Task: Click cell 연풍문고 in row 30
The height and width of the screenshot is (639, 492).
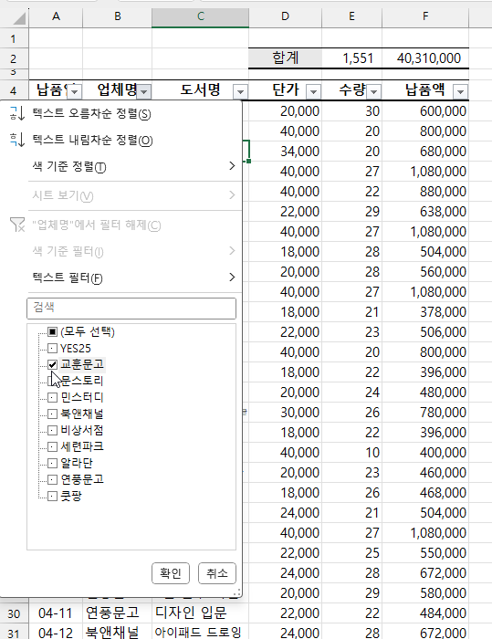Action: click(x=117, y=613)
